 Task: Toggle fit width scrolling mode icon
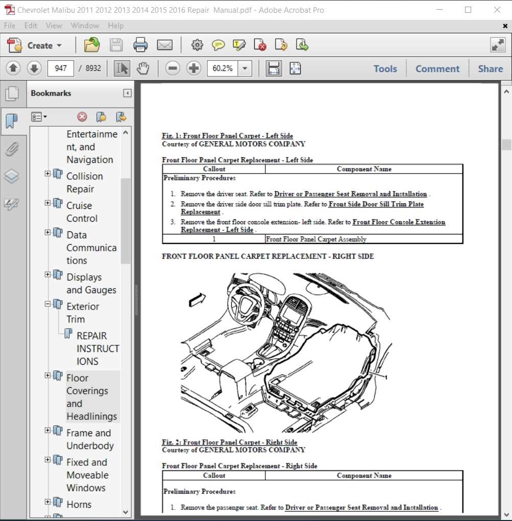[274, 68]
